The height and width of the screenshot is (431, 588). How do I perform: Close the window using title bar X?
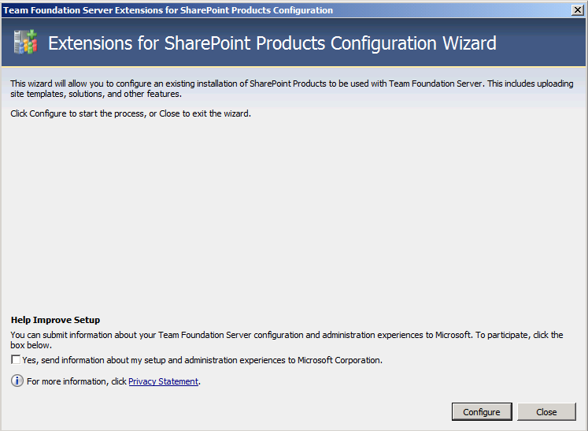[x=578, y=10]
